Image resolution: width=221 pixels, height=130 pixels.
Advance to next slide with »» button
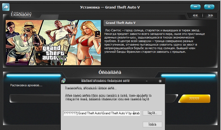[x=211, y=15]
